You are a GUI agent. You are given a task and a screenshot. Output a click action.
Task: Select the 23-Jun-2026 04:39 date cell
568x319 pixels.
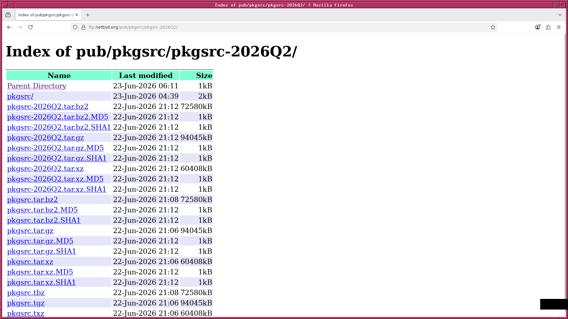tap(146, 96)
